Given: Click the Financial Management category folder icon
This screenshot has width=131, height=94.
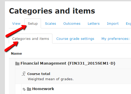Looking at the screenshot, I should click(17, 64).
